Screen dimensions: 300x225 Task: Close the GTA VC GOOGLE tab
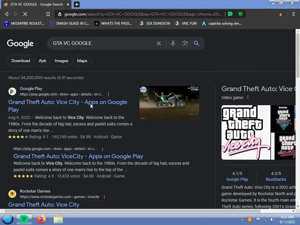point(68,4)
